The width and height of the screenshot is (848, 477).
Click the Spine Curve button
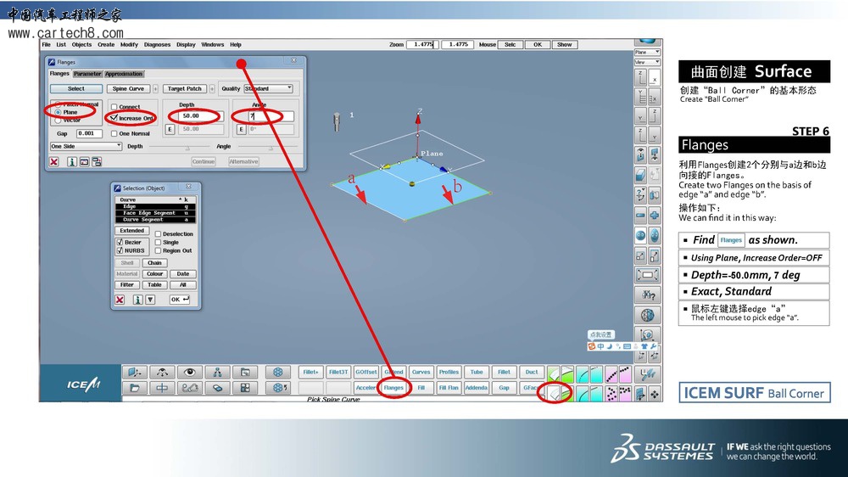[x=128, y=88]
